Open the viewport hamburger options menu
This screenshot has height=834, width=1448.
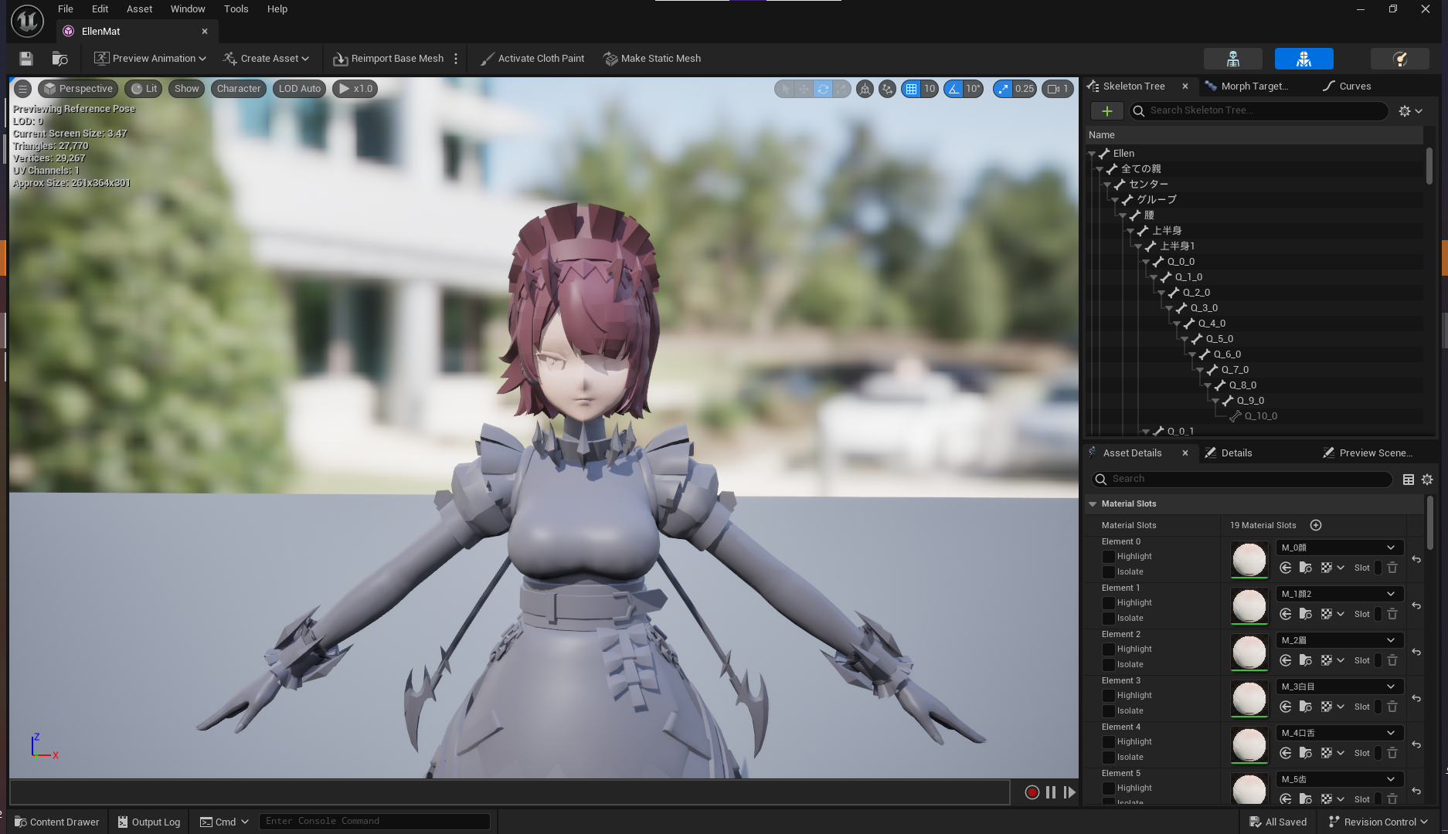[23, 89]
